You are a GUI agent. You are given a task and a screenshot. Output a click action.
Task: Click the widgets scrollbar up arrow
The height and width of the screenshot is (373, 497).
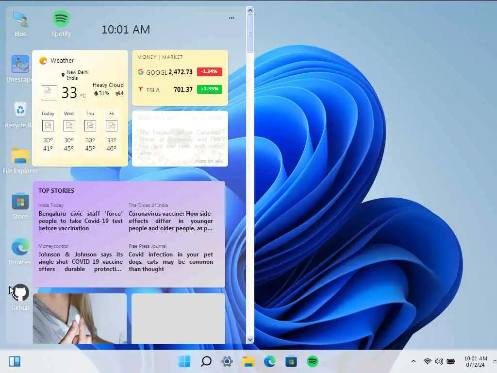250,10
